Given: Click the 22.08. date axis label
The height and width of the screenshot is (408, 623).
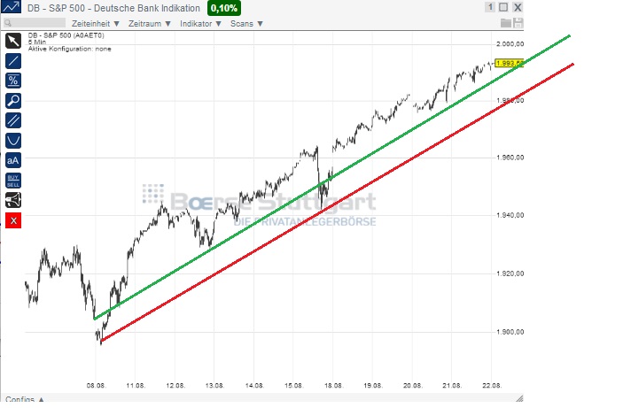Looking at the screenshot, I should [x=492, y=386].
